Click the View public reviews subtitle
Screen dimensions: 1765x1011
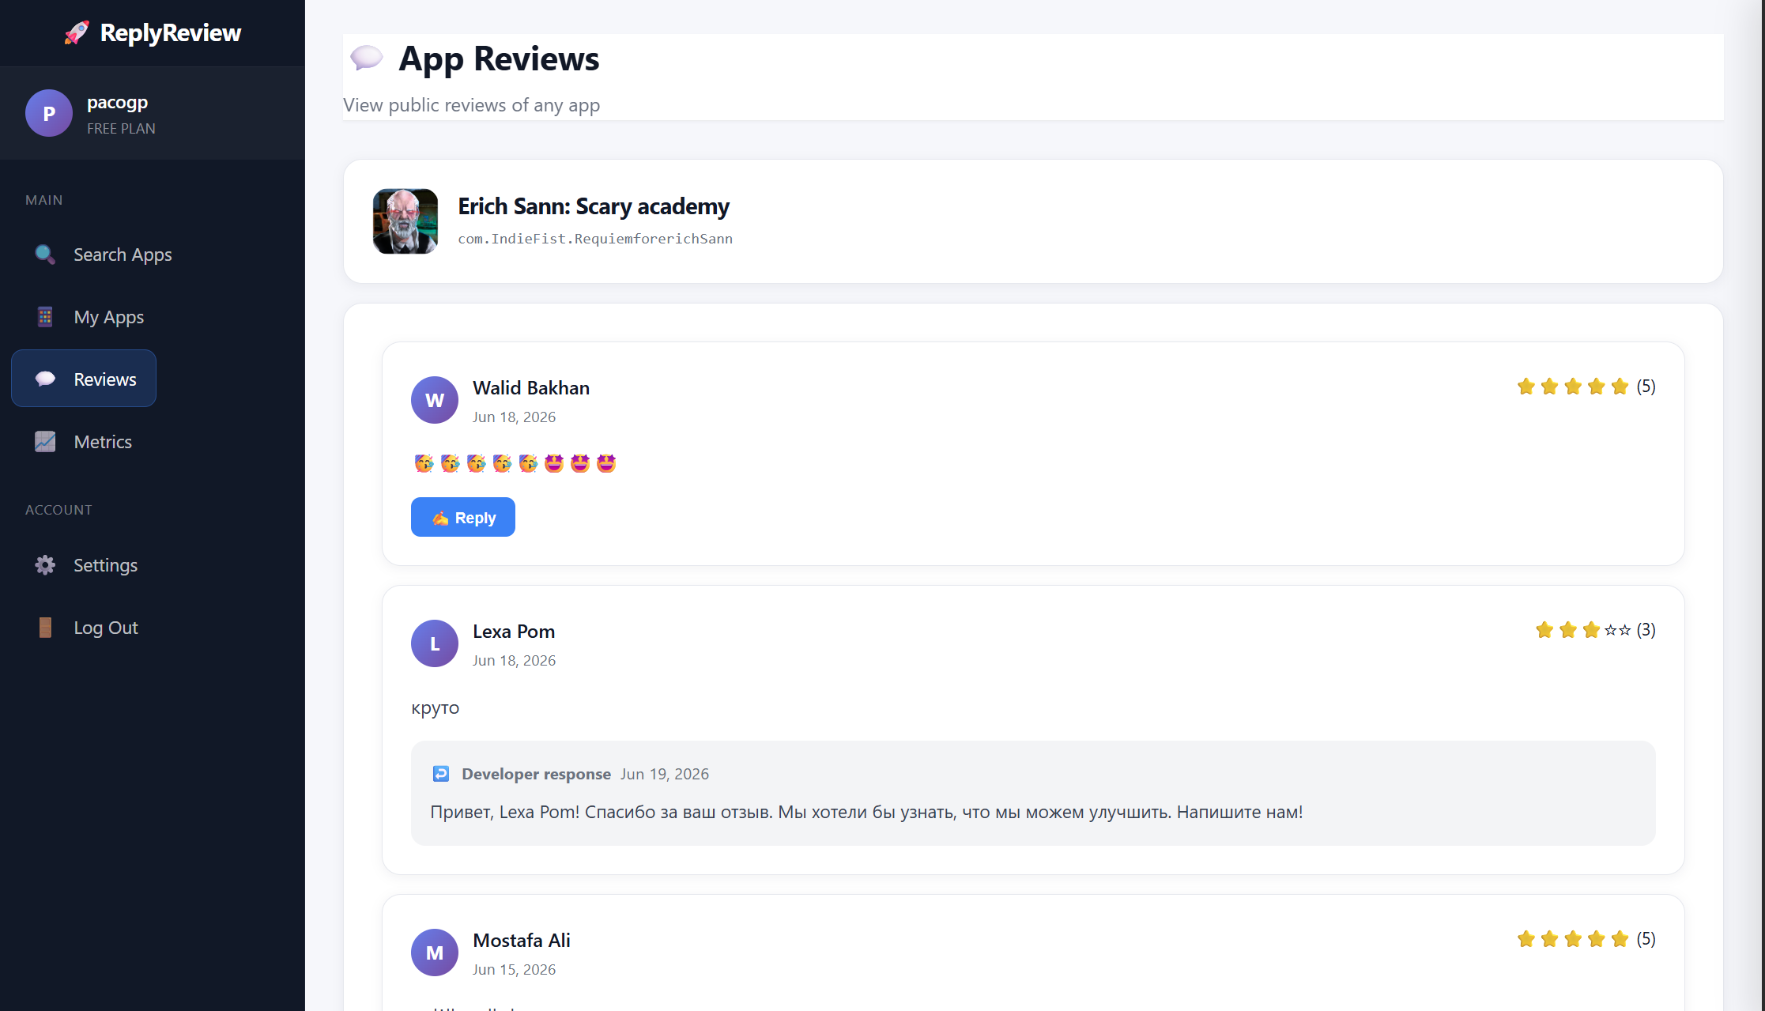coord(471,105)
